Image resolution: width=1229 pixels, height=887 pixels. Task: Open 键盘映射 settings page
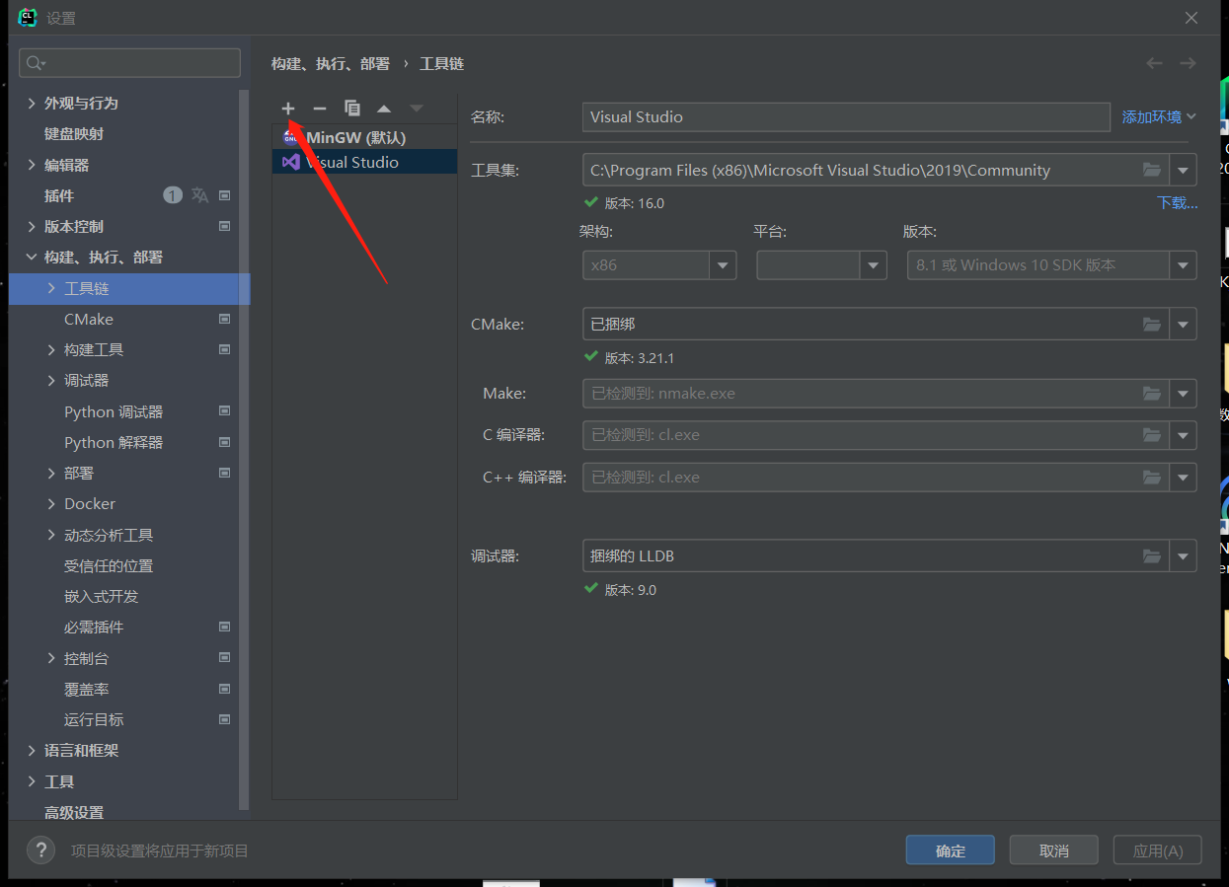(74, 133)
